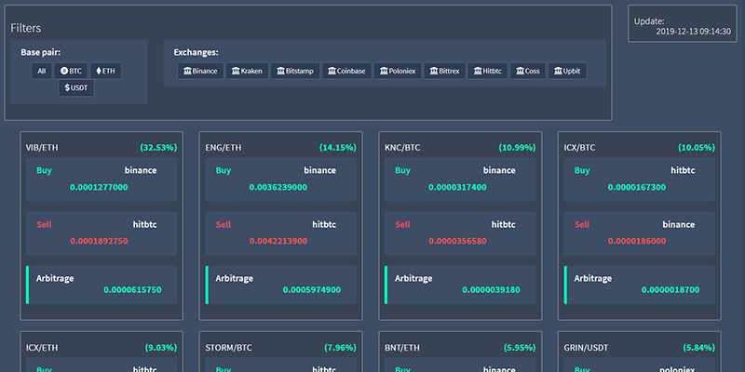Screen dimensions: 745x372
Task: Click the update timestamp 2019-12-13 09:14:30
Action: (x=693, y=32)
